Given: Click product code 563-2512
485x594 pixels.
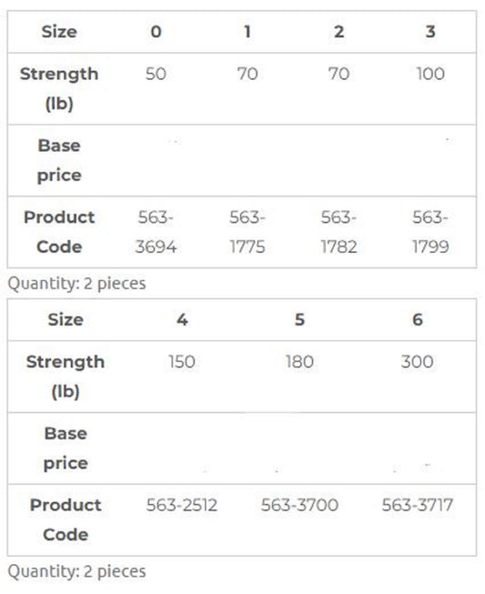Looking at the screenshot, I should click(x=182, y=505).
